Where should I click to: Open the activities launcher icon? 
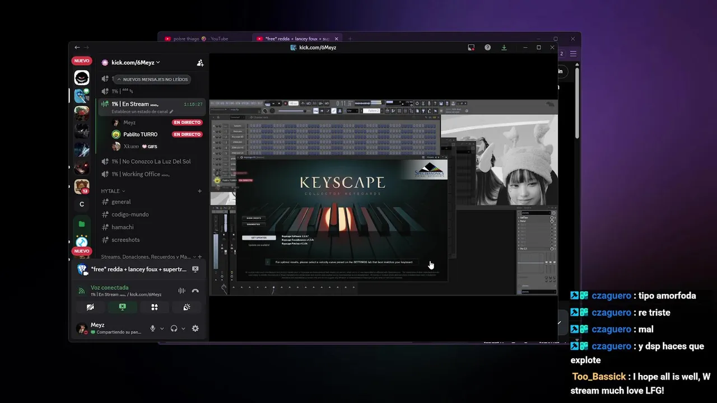(x=155, y=307)
